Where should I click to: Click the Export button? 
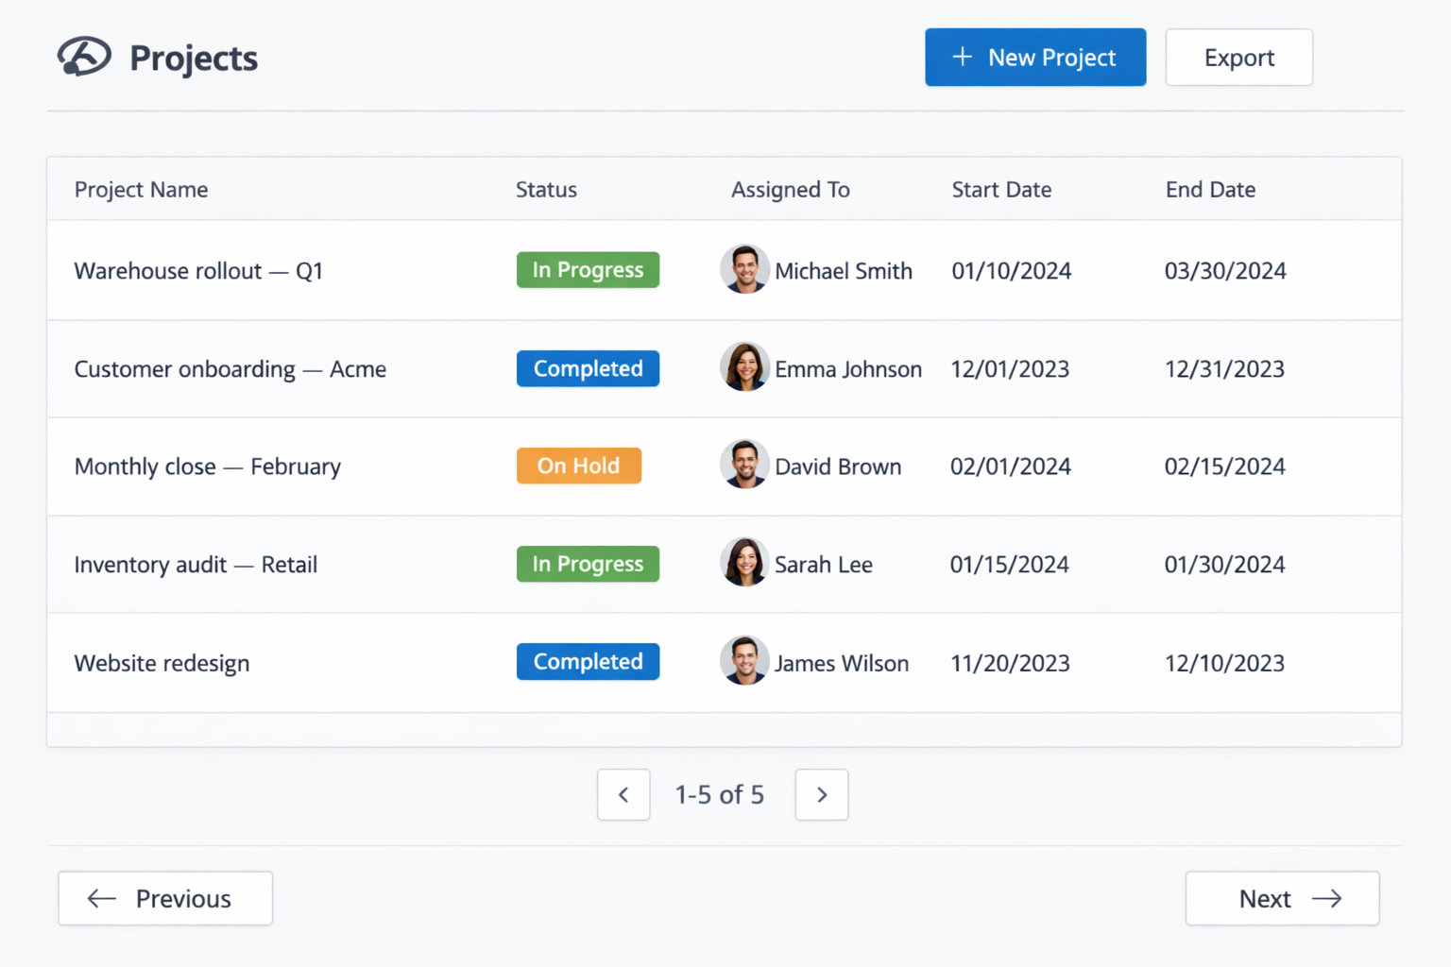point(1238,58)
